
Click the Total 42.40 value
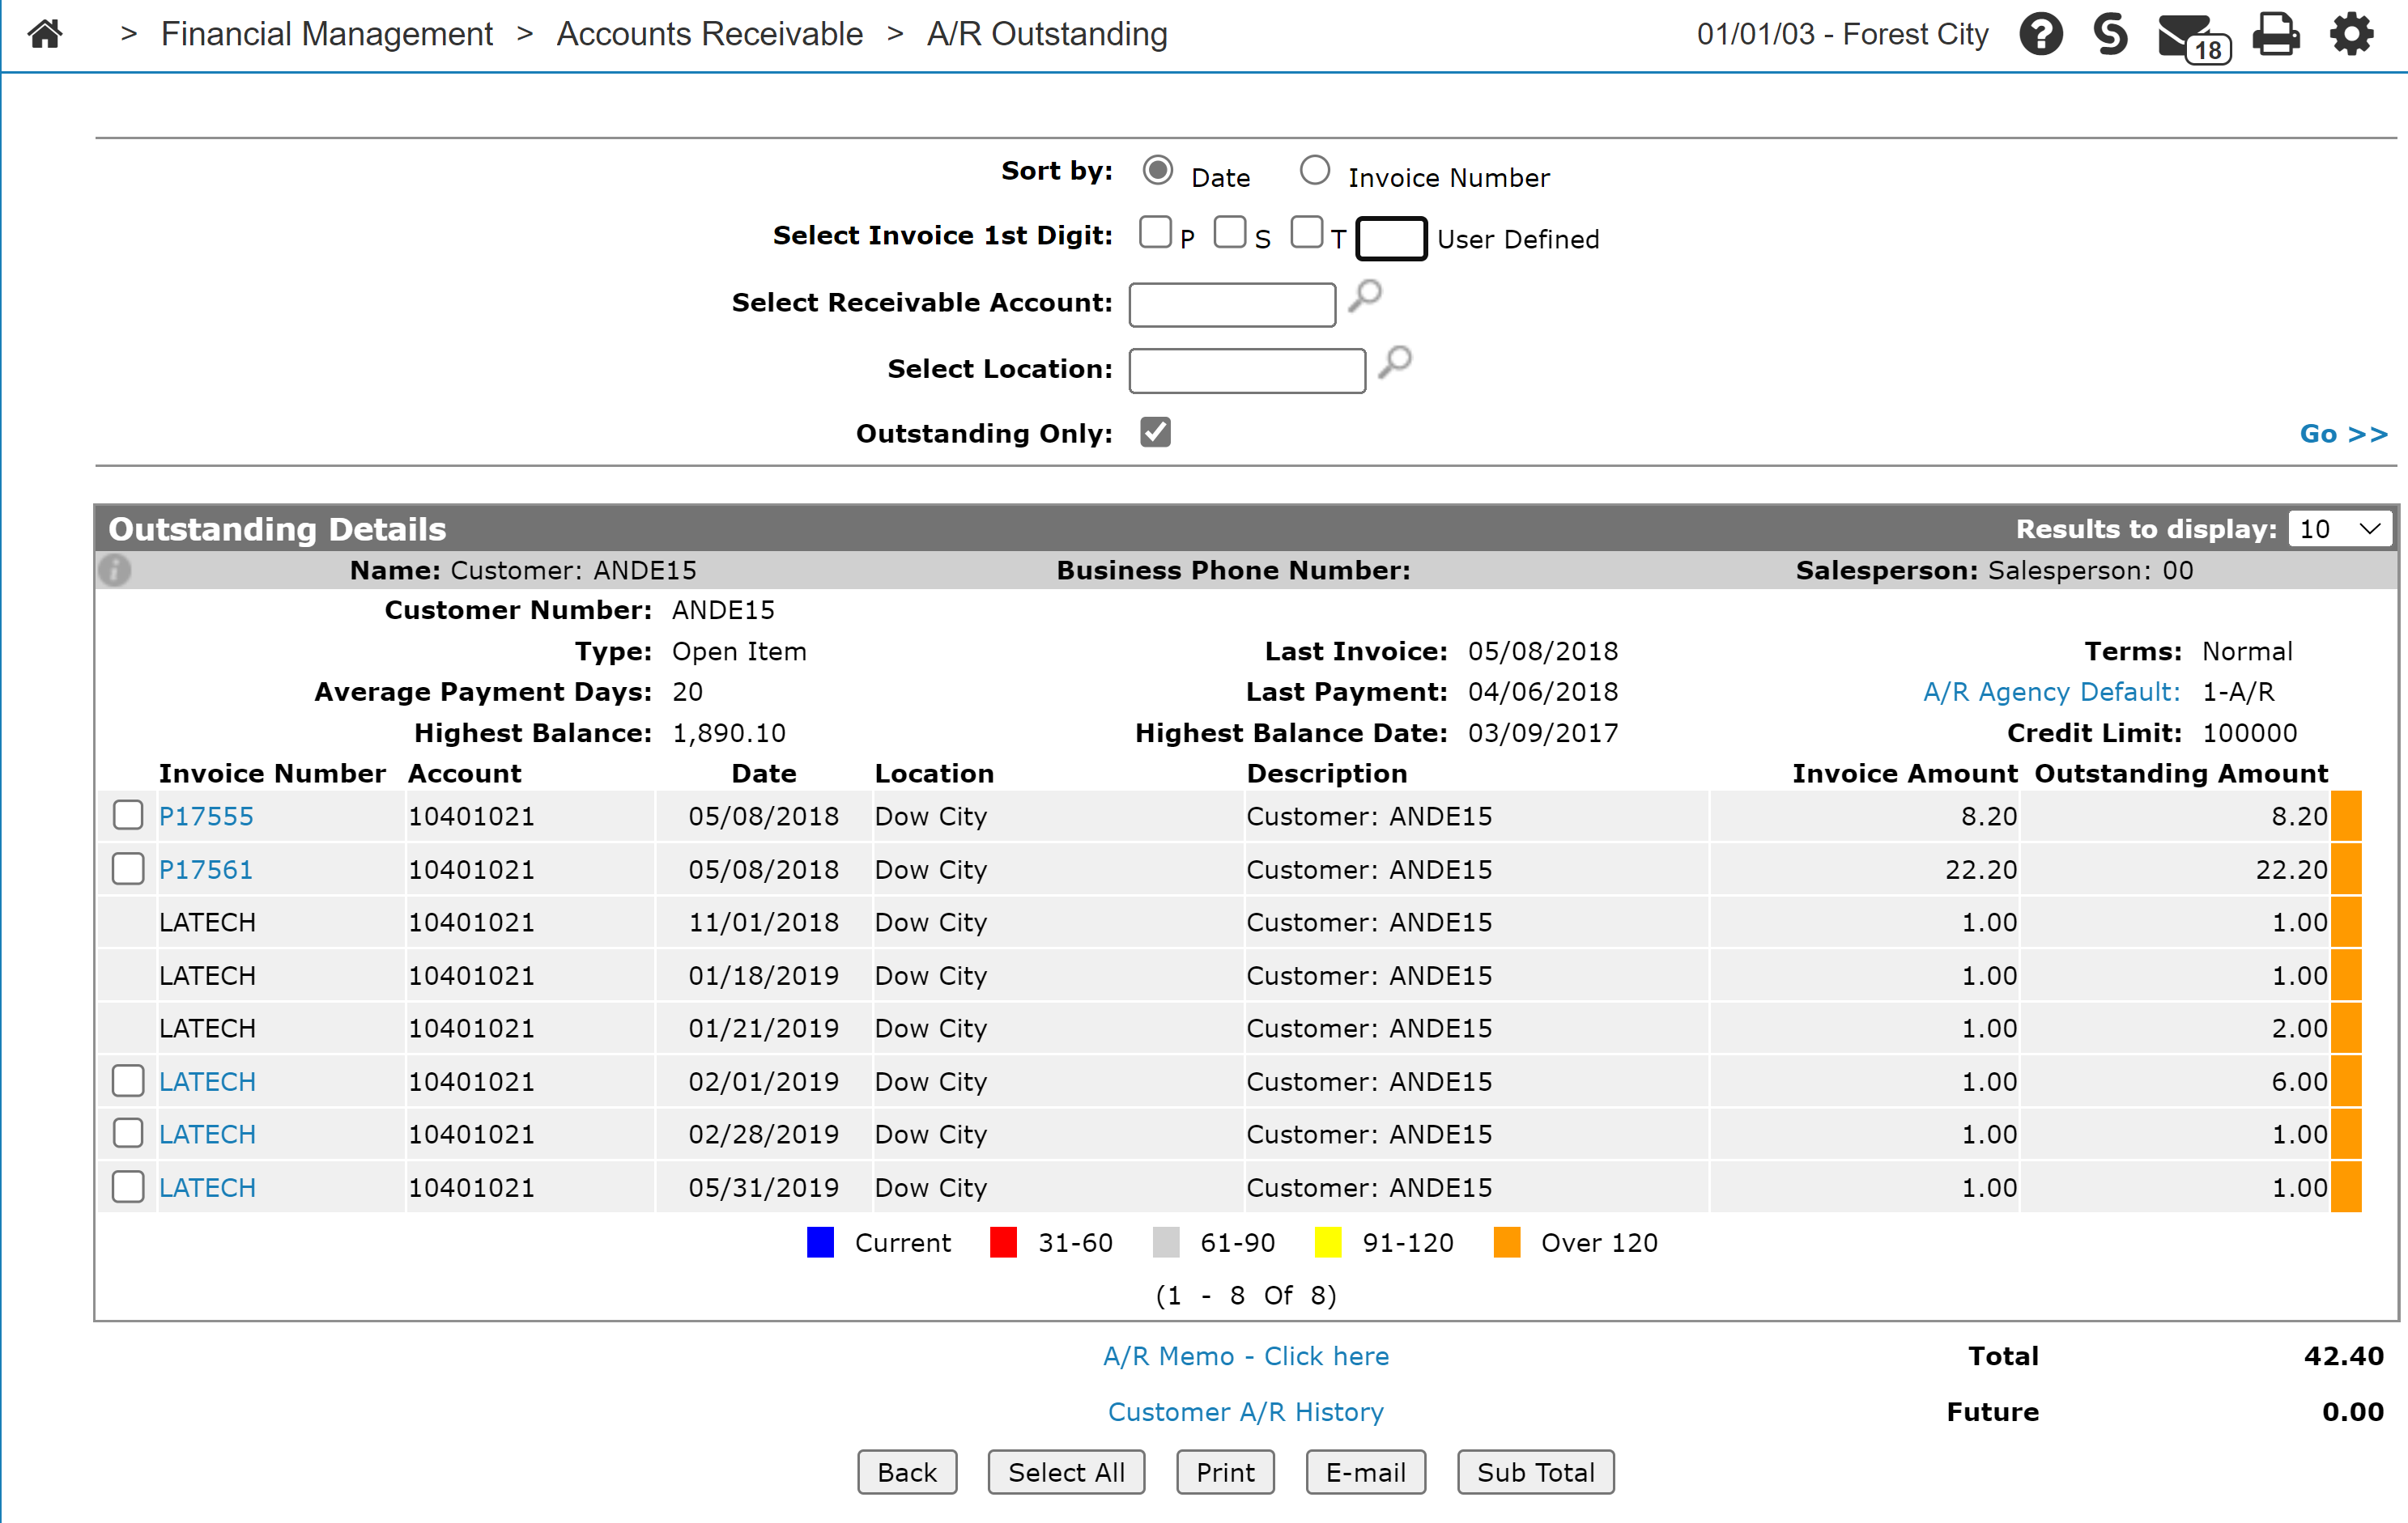click(2343, 1356)
